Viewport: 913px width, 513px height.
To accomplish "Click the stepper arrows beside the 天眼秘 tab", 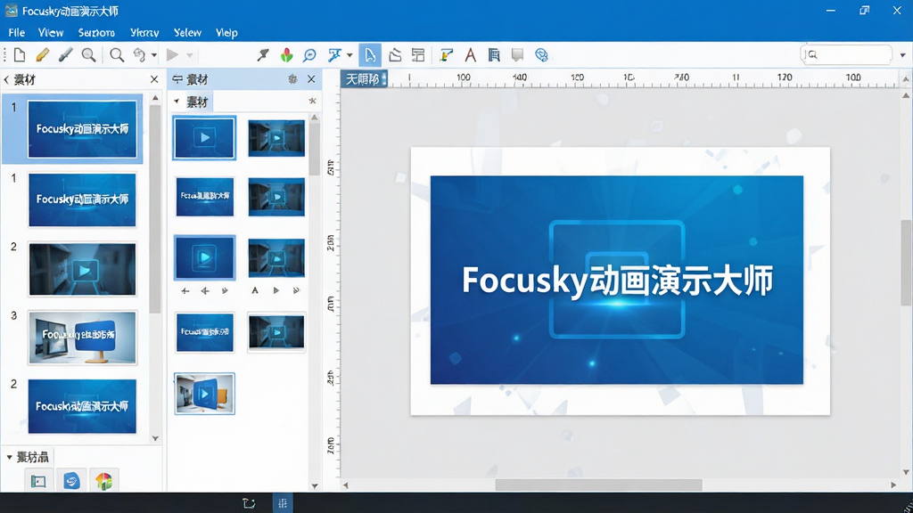I will pos(384,78).
